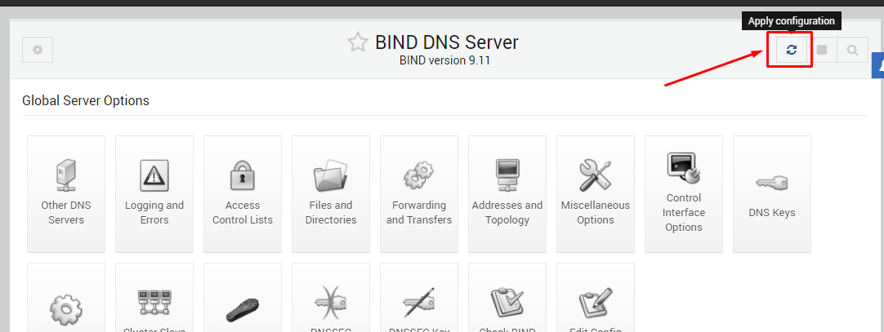The image size is (884, 332).
Task: Toggle the favorite star next to BIND DNS Server
Action: tap(357, 42)
